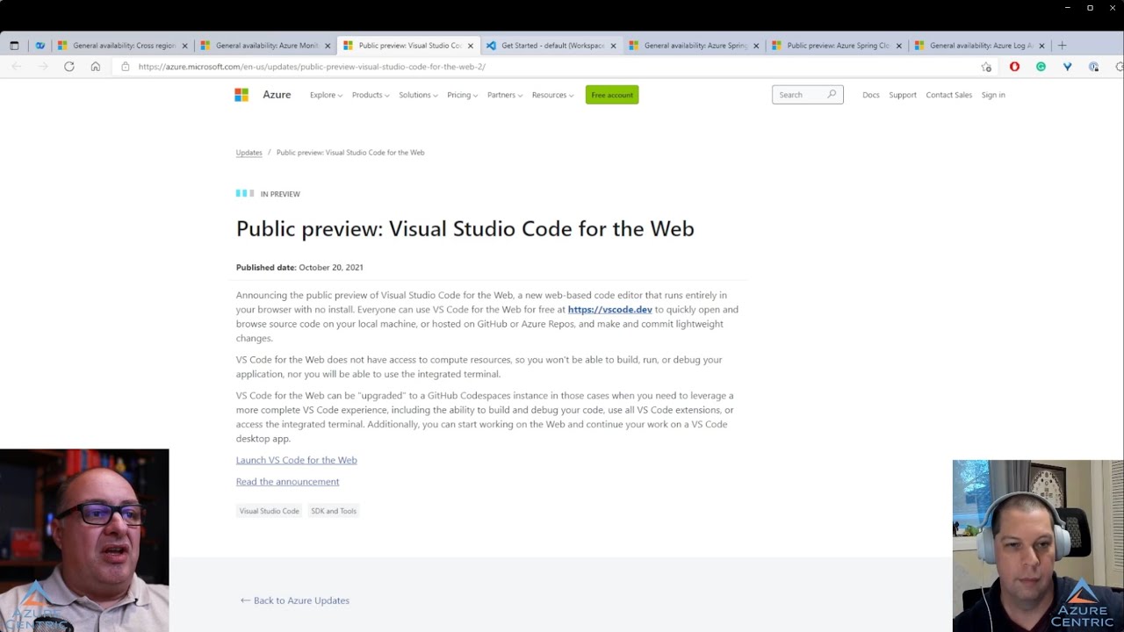
Task: Switch to General availability: Azure Monitor tab
Action: pyautogui.click(x=266, y=46)
